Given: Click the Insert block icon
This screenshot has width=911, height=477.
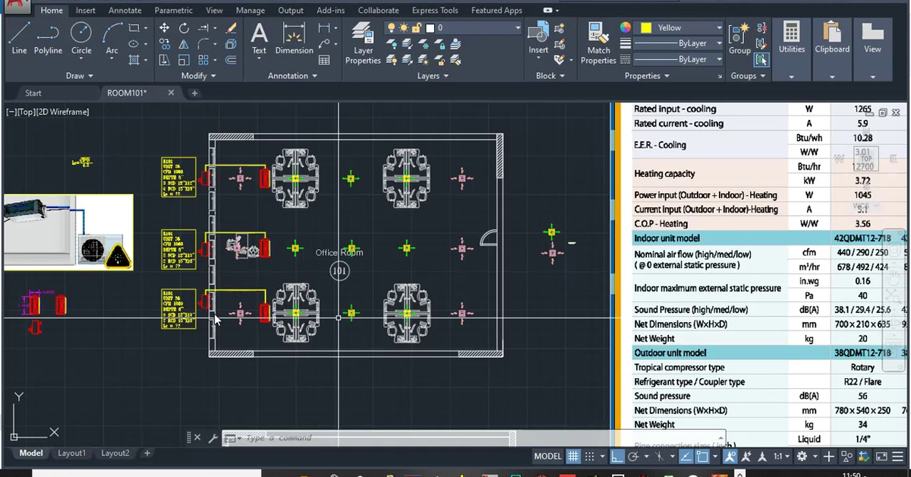Looking at the screenshot, I should [538, 38].
